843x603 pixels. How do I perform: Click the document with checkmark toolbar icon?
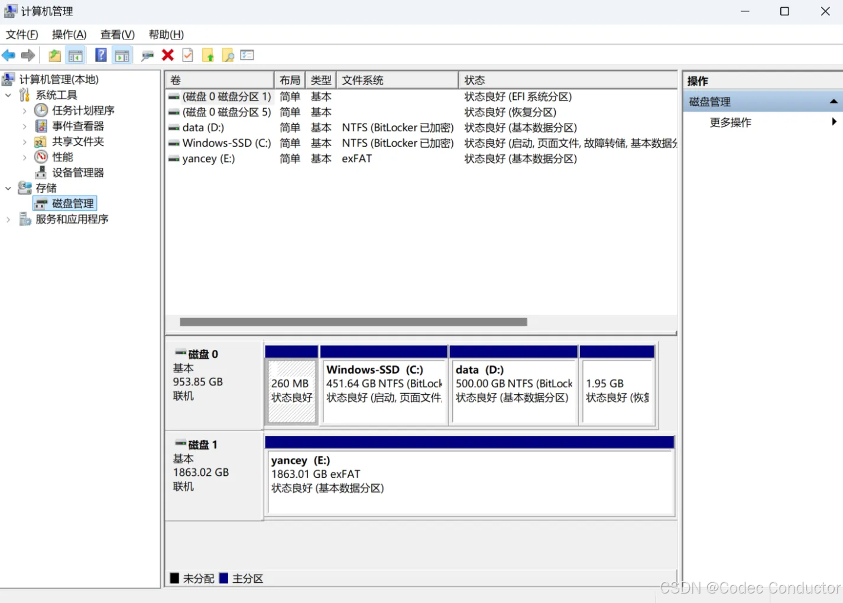pos(187,56)
